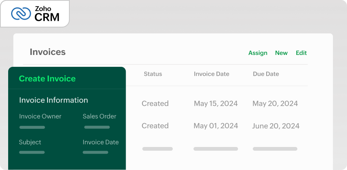Select the Created status in second row
This screenshot has height=170, width=347.
[155, 126]
